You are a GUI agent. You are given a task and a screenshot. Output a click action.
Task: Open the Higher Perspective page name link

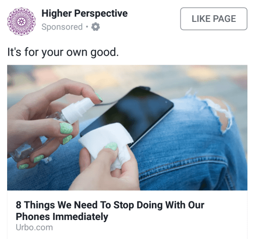[85, 13]
